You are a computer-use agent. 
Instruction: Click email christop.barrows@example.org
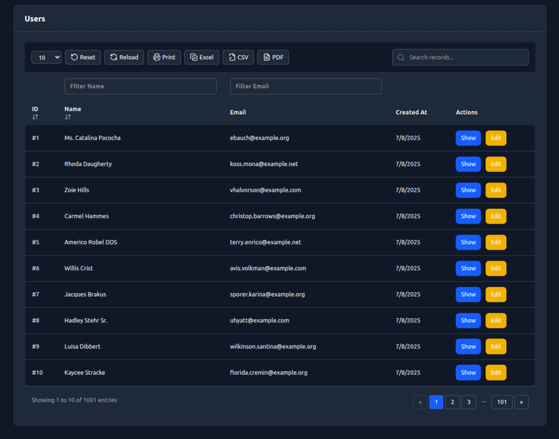click(272, 216)
